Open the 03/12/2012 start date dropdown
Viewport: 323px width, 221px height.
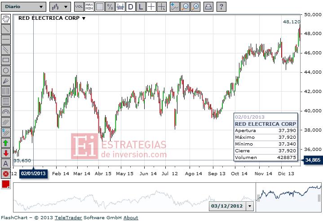[250, 206]
